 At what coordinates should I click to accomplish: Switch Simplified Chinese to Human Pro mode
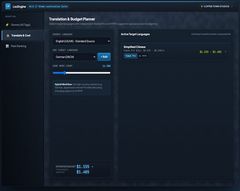(131, 56)
